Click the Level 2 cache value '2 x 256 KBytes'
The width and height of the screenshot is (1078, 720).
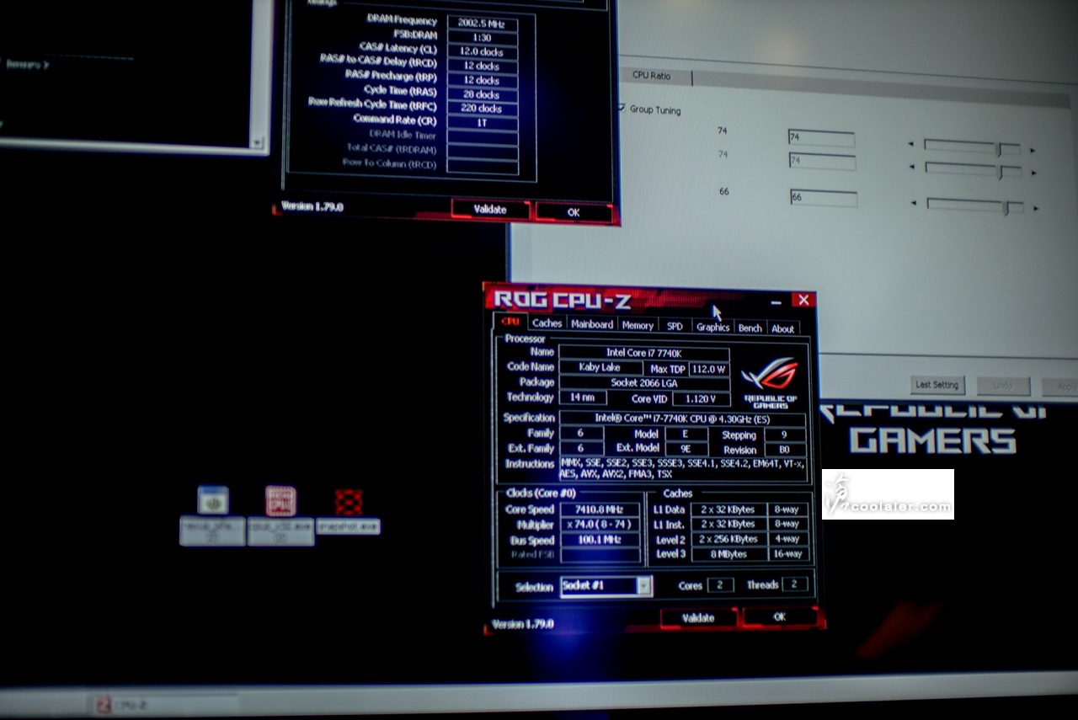pos(729,539)
